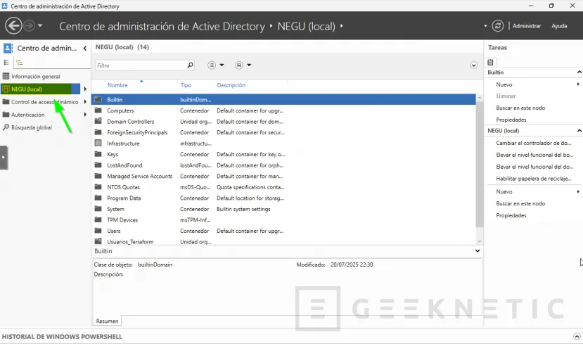Click the LostAndFound folder icon
Viewport: 583px width, 344px height.
pyautogui.click(x=98, y=165)
